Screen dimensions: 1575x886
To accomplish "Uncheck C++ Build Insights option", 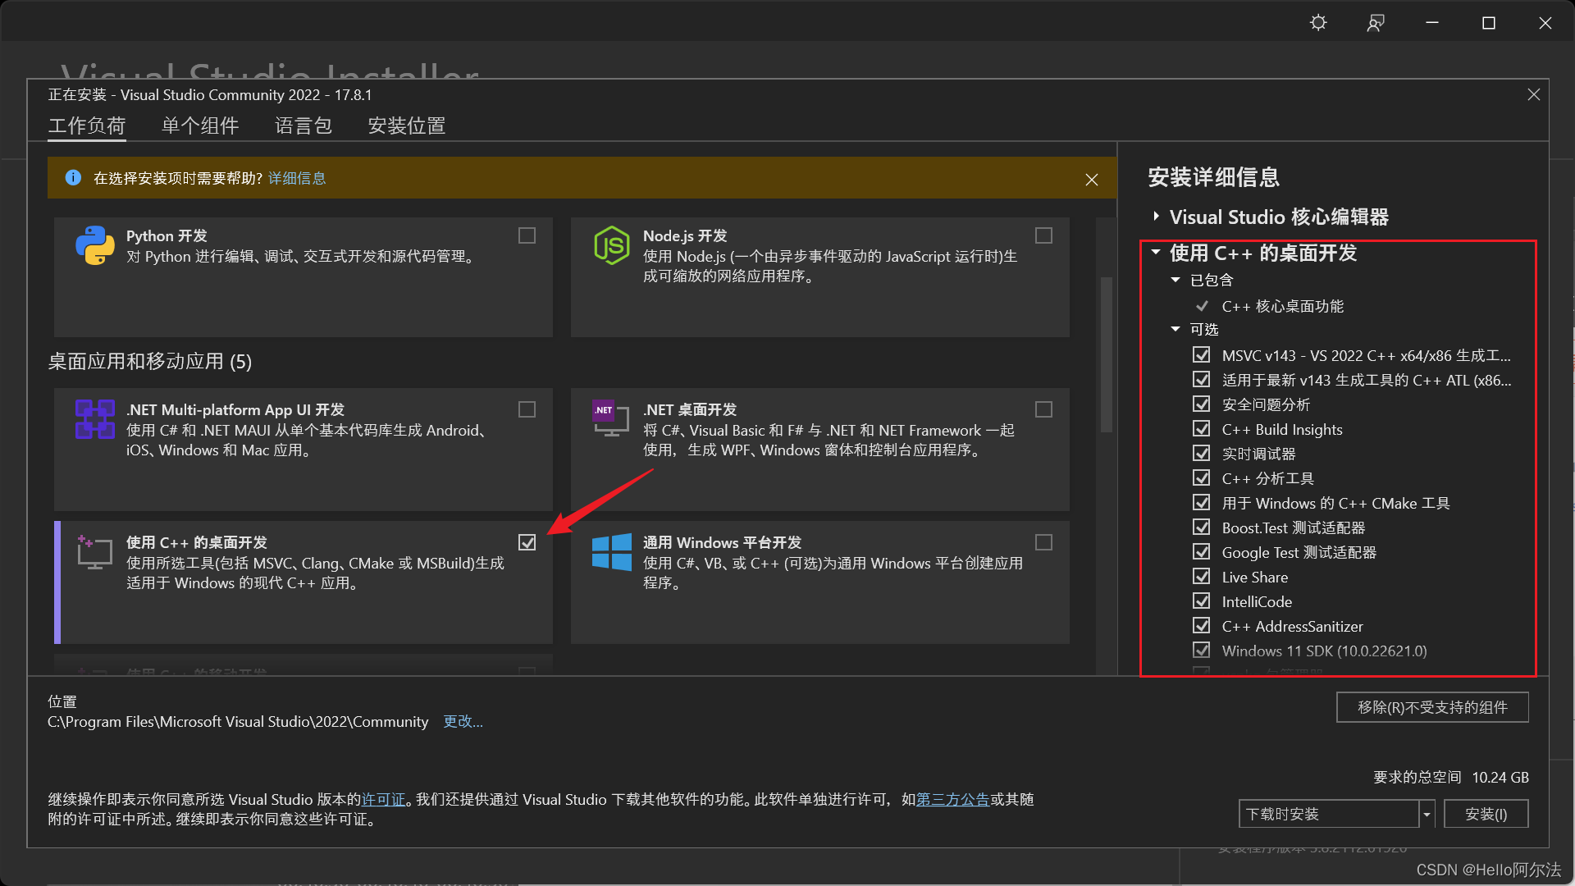I will coord(1202,429).
